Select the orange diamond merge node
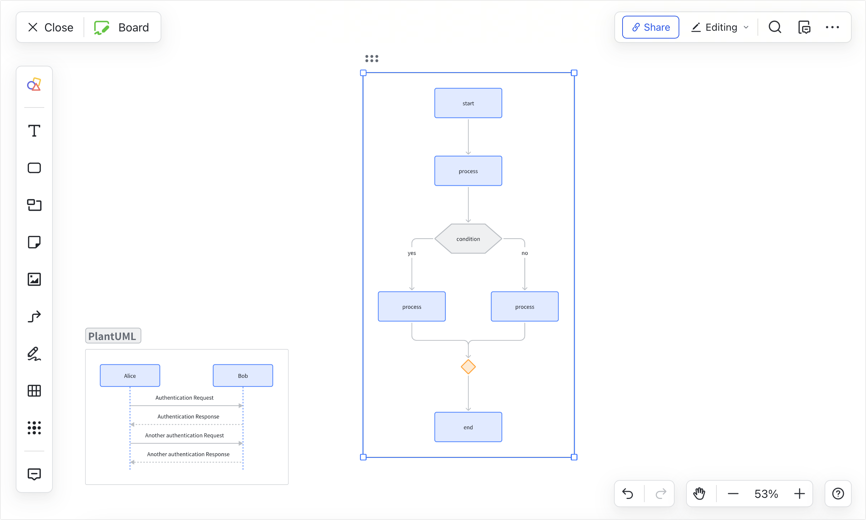The image size is (866, 520). 468,367
